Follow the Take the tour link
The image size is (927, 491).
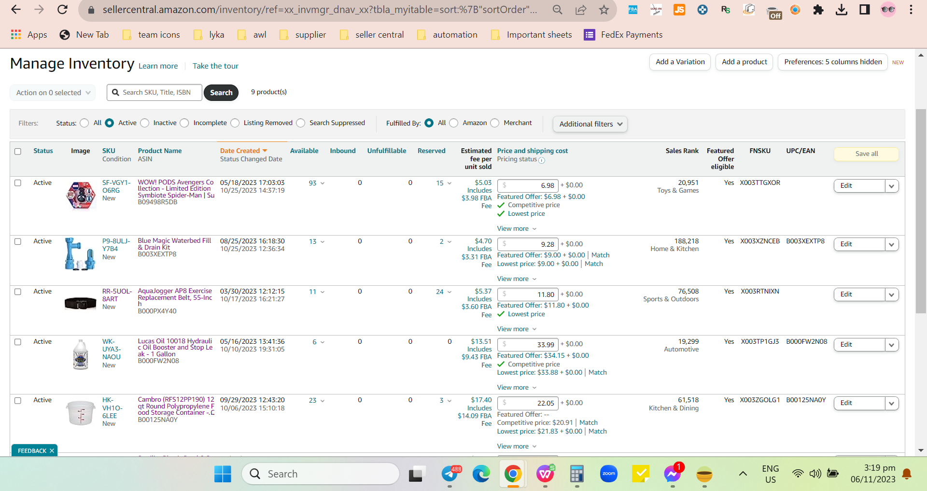215,66
